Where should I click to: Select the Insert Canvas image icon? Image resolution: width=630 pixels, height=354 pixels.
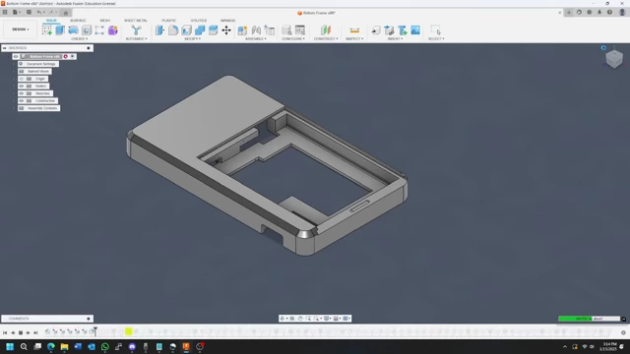click(x=415, y=30)
